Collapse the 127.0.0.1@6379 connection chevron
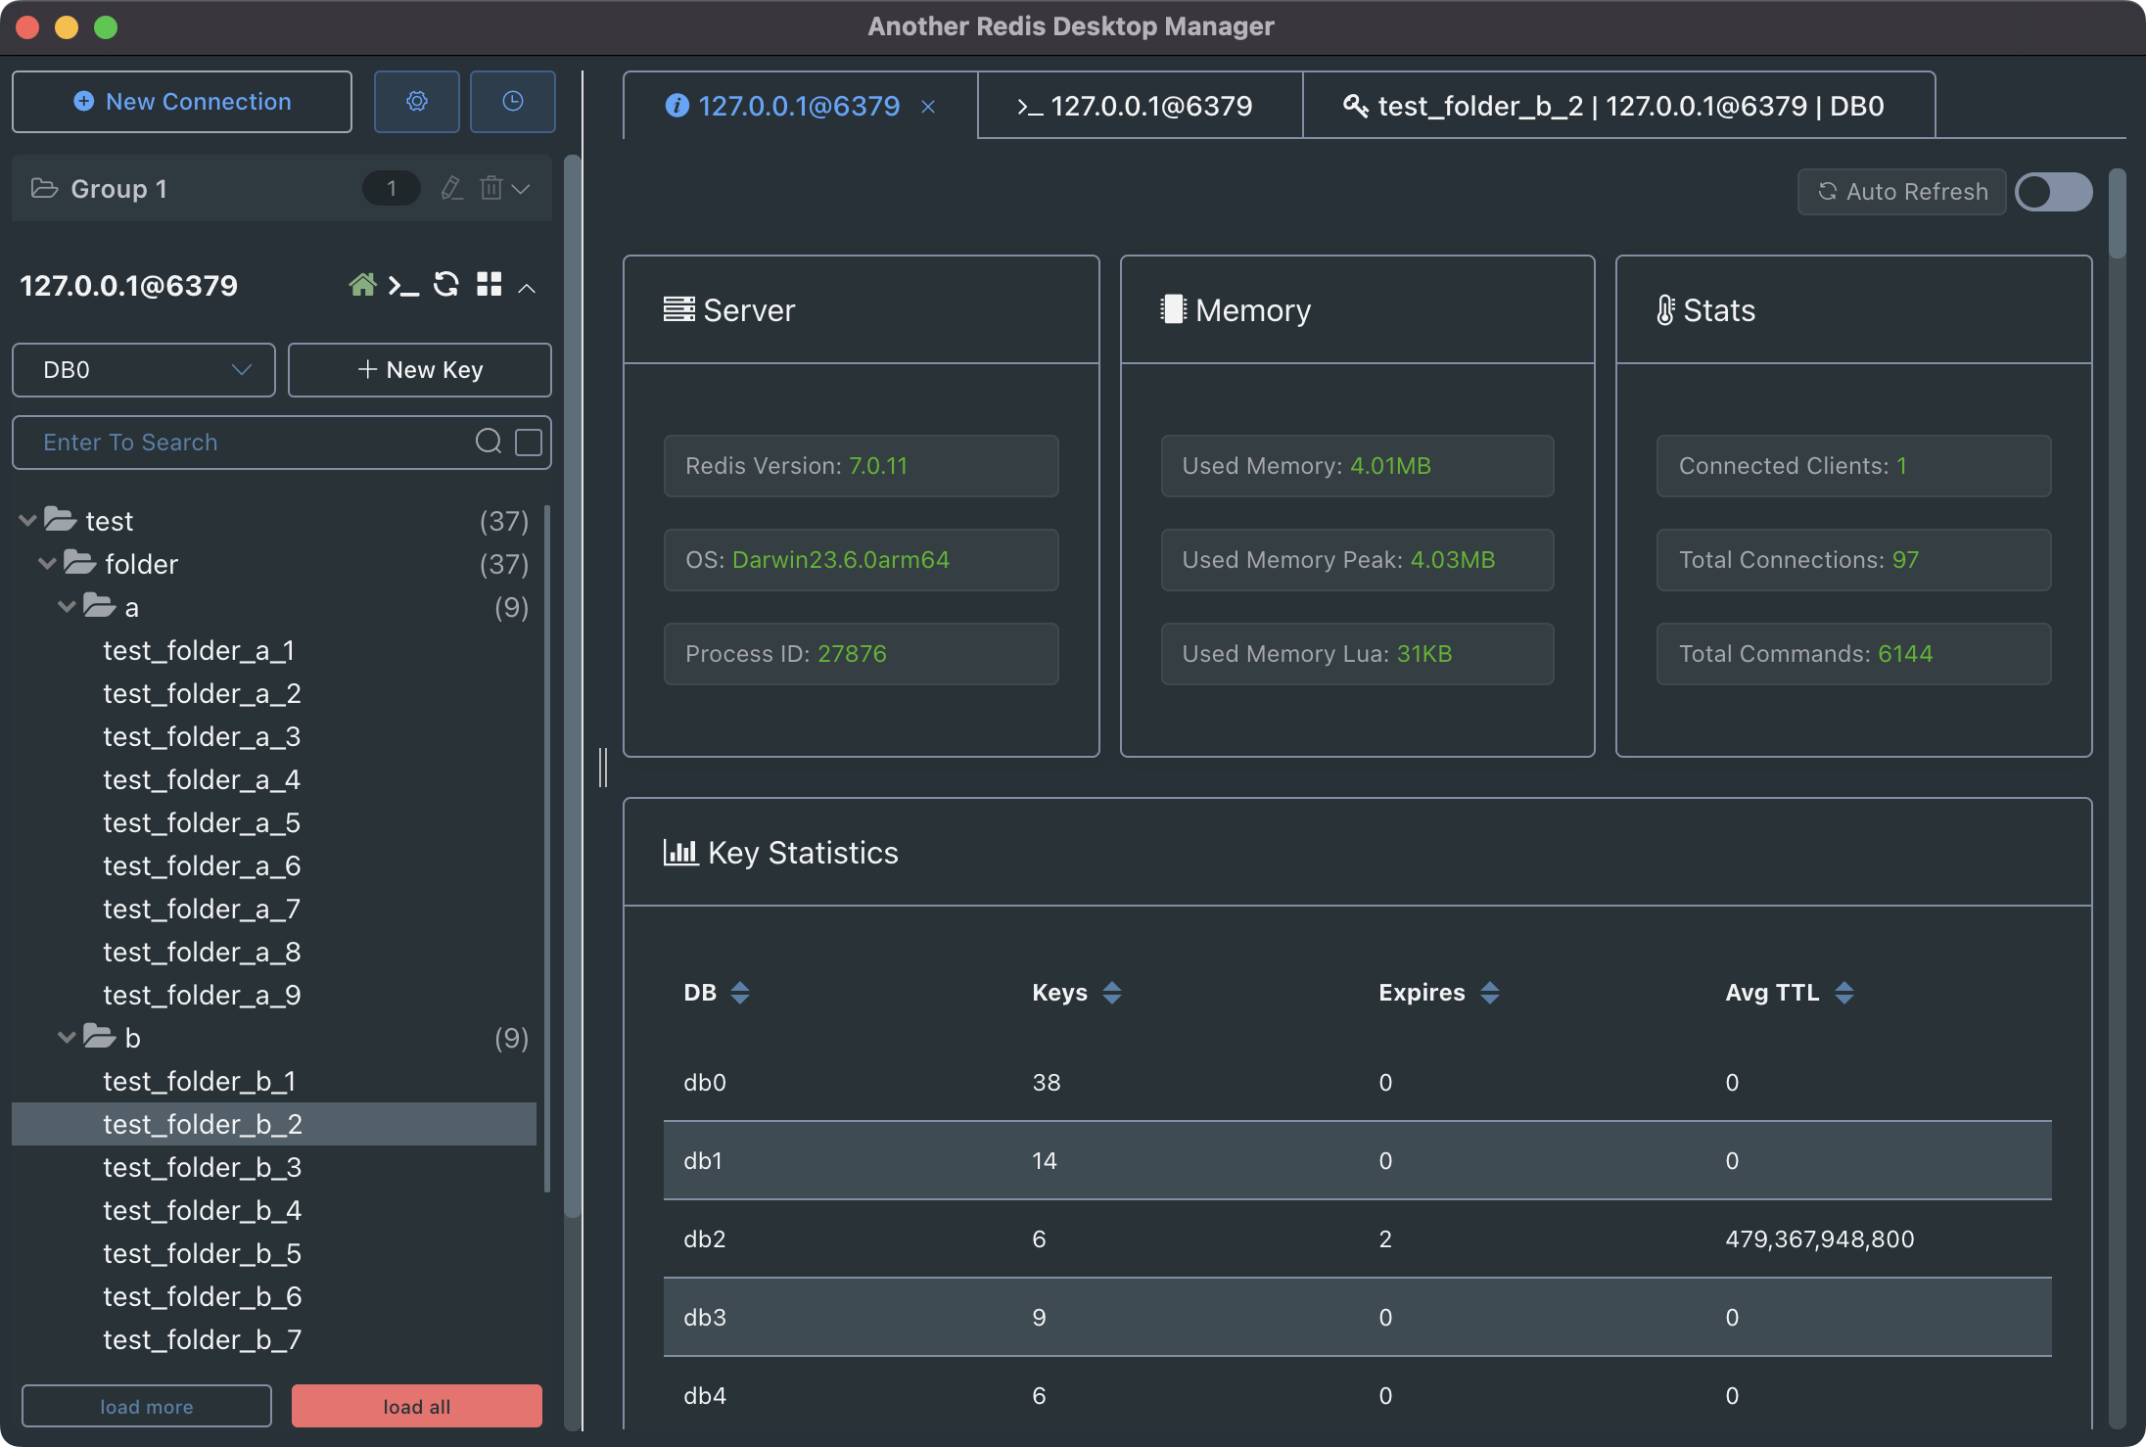2146x1447 pixels. 527,287
